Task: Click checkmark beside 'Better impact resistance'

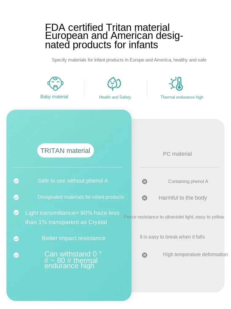Action: click(x=16, y=239)
